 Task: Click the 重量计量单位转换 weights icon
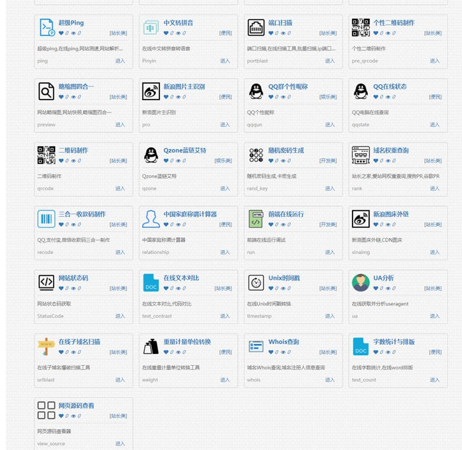(151, 346)
